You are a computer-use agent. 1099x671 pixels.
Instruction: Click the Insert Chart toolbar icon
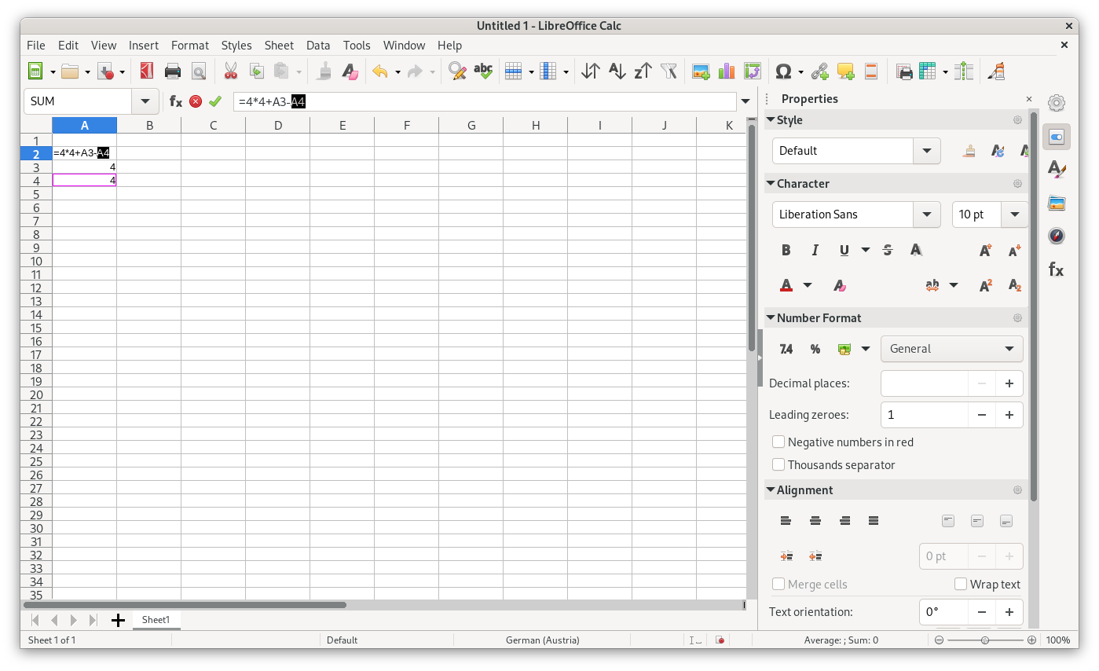(727, 71)
